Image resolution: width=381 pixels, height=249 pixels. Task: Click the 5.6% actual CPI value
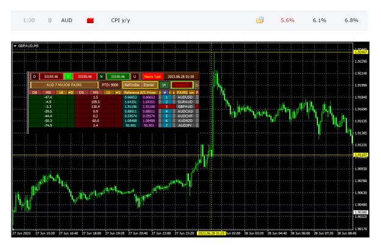[x=288, y=20]
